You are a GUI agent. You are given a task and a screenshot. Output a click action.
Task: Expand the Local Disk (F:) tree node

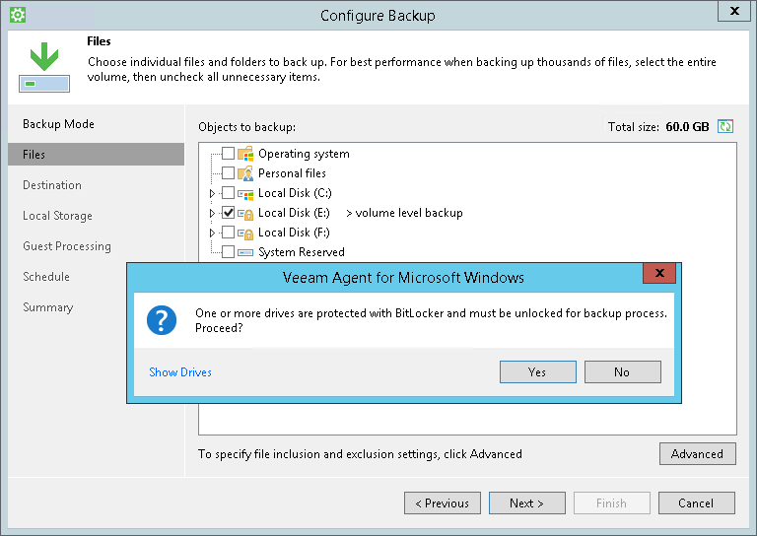coord(212,233)
